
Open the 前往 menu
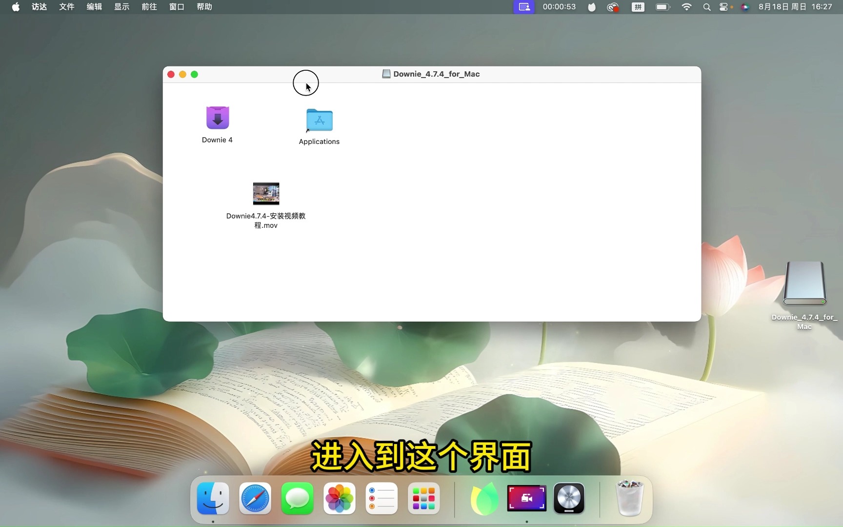(149, 7)
